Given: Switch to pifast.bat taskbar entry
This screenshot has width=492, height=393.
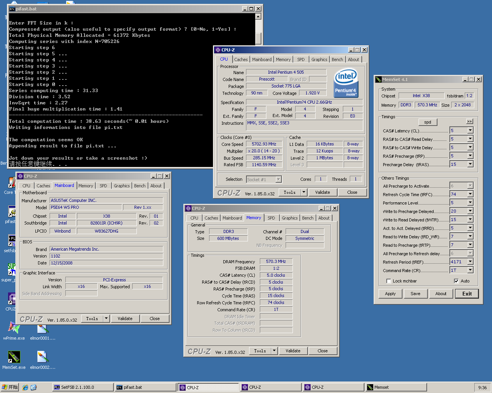Looking at the screenshot, I should 145,387.
